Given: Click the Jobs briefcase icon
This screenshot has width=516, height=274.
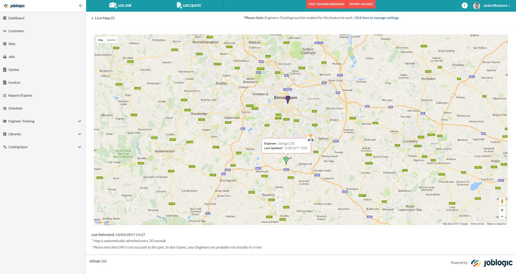Looking at the screenshot, I should click(5, 57).
